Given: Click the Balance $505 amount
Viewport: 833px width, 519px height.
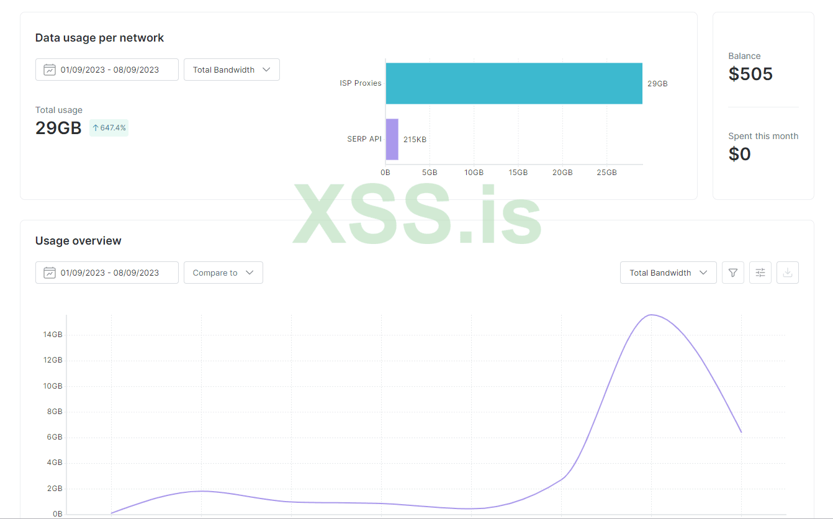Looking at the screenshot, I should (750, 74).
